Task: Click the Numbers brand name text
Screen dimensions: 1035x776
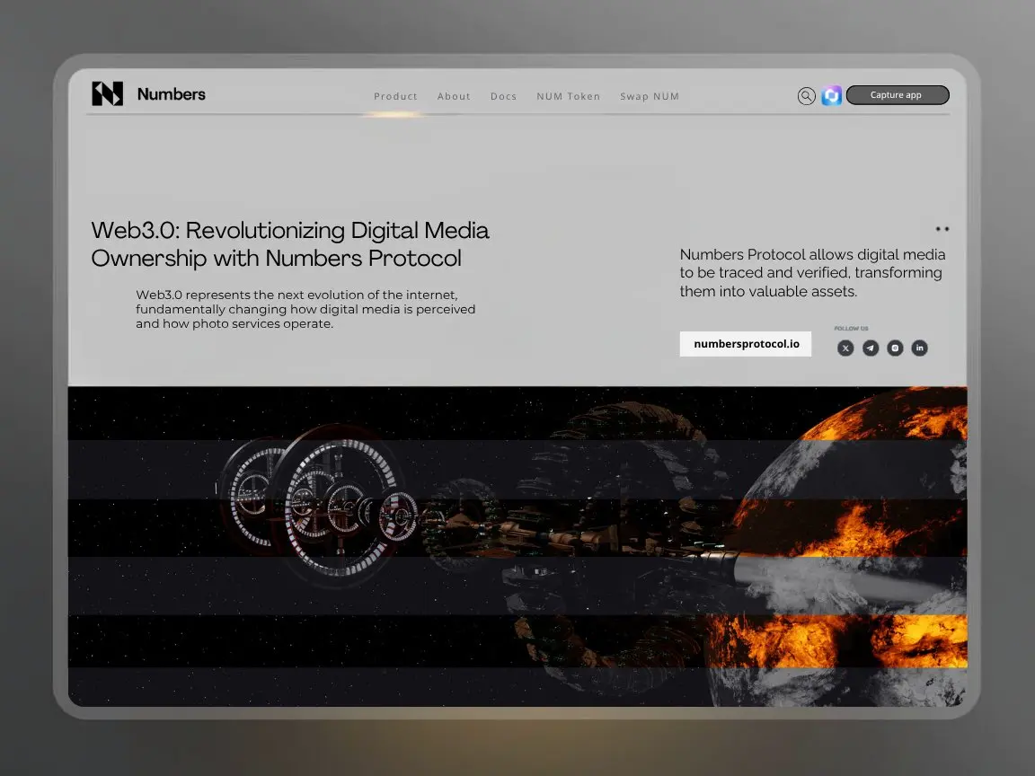Action: pyautogui.click(x=171, y=94)
